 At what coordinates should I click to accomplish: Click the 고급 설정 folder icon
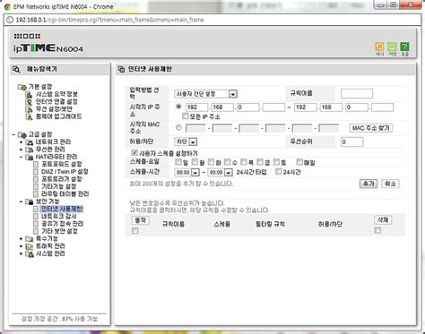22,134
